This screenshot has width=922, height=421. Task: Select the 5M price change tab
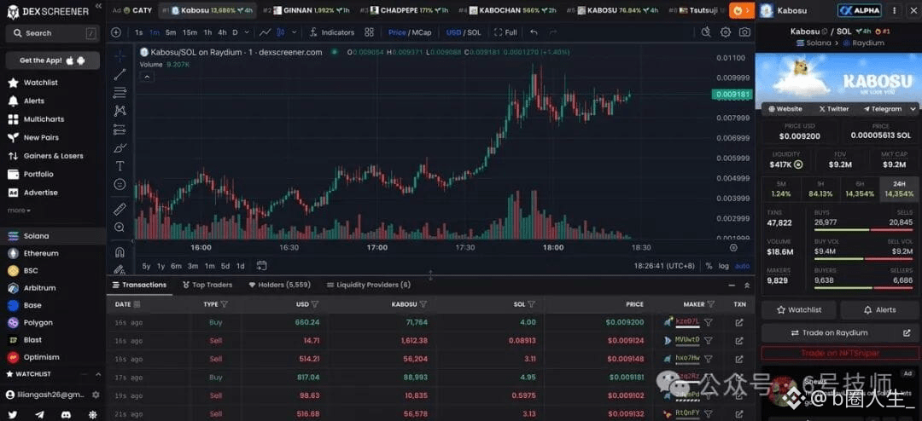pyautogui.click(x=781, y=189)
